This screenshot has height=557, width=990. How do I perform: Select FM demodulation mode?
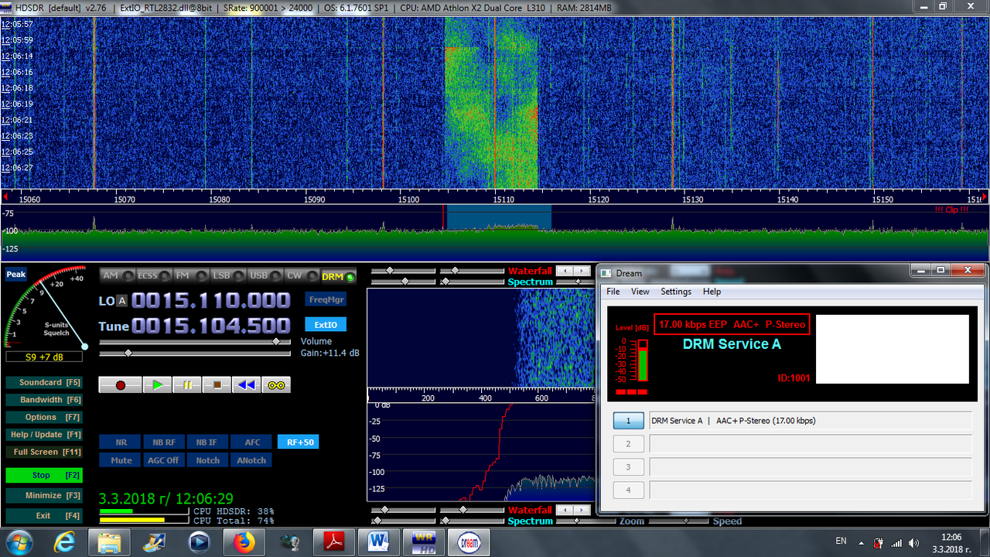pos(190,275)
